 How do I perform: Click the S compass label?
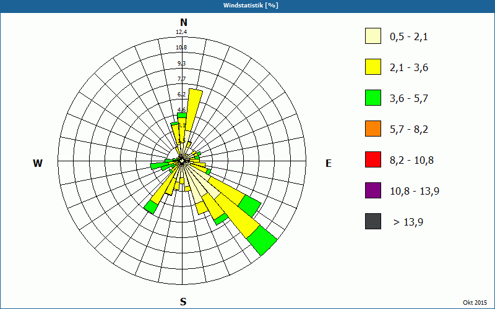183,302
